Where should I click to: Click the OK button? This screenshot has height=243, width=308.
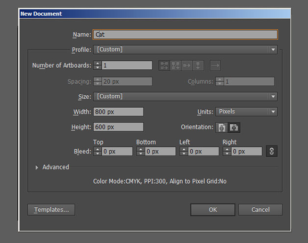213,210
